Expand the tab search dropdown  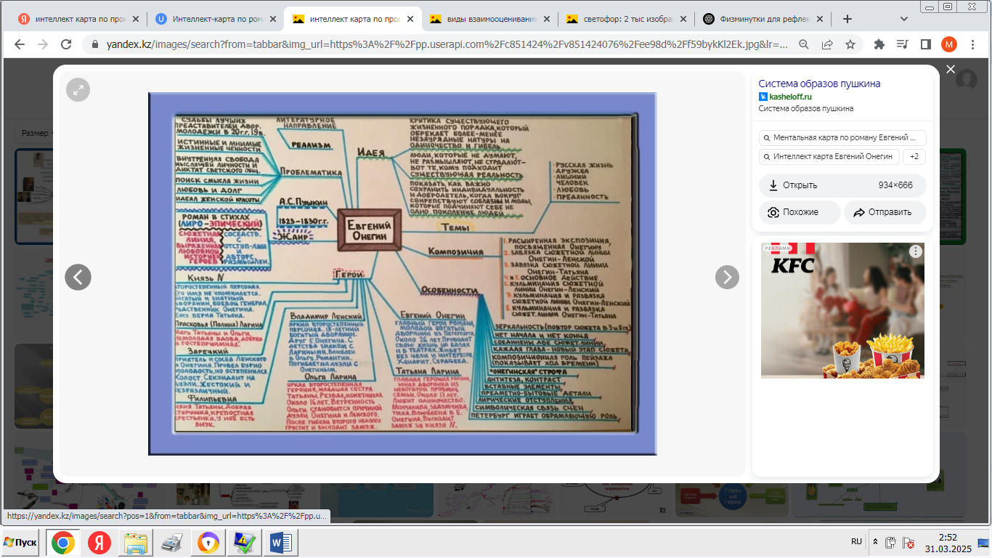(904, 19)
